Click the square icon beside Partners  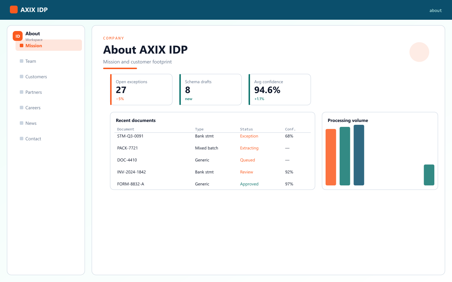[x=22, y=92]
